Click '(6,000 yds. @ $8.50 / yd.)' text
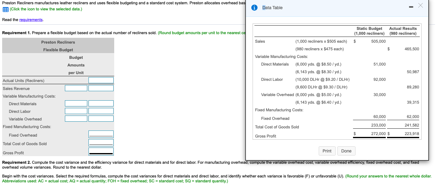The height and width of the screenshot is (186, 436). click(318, 64)
